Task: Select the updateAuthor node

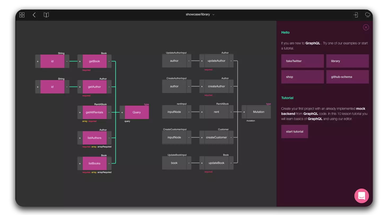Action: click(x=216, y=61)
